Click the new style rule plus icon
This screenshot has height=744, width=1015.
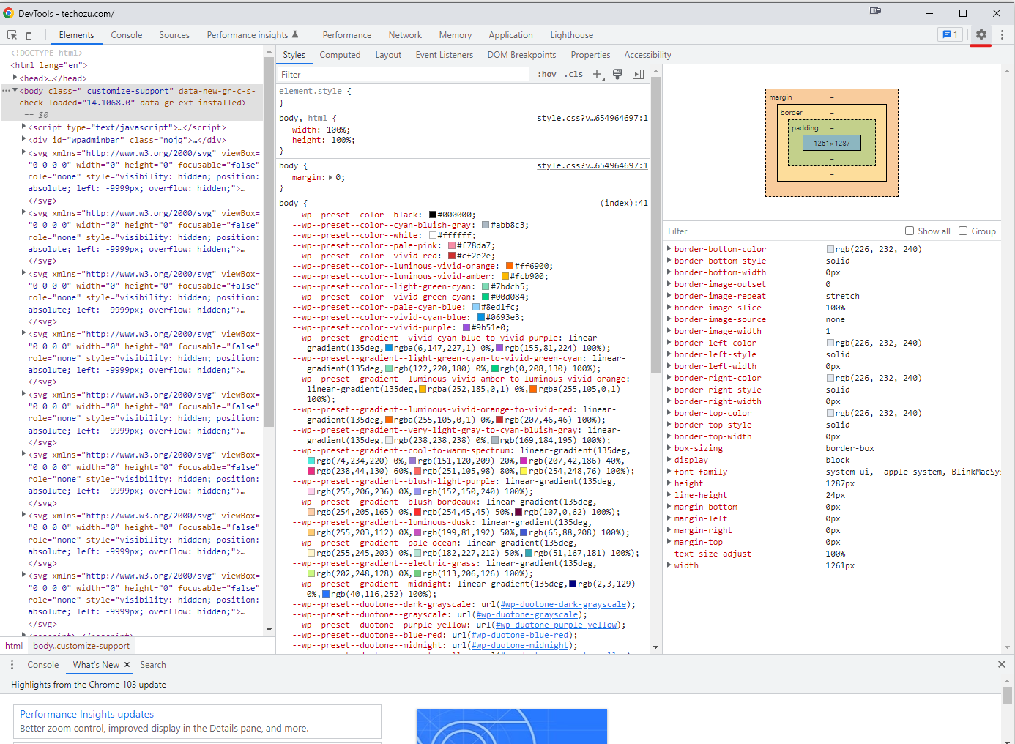pos(597,74)
